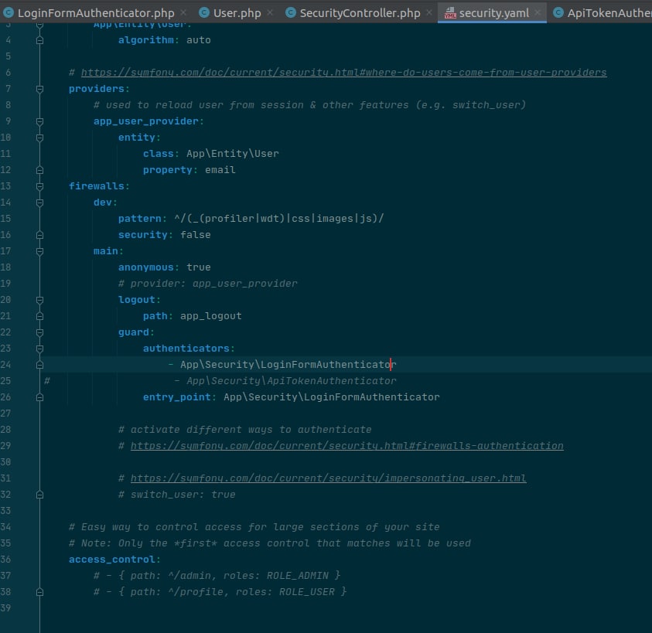Click the 'switch_user: true' comment on line 32
652x633 pixels.
[x=176, y=494]
